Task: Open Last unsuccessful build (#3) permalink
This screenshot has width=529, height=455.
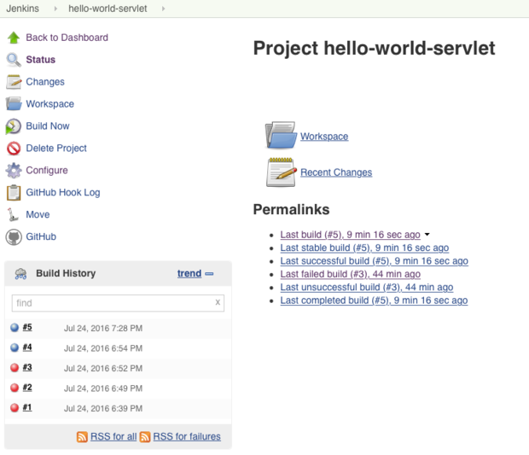Action: [367, 287]
